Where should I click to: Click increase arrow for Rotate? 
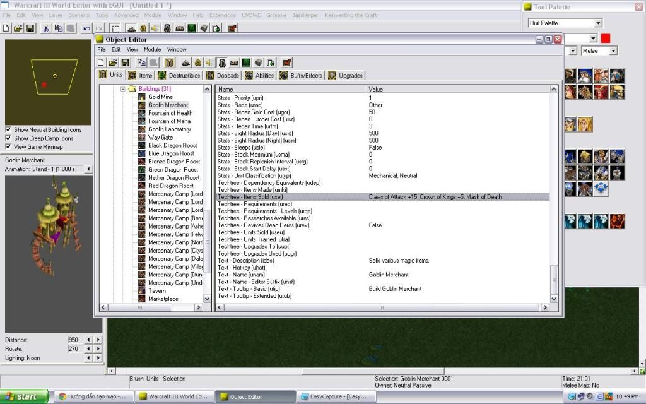tap(98, 348)
